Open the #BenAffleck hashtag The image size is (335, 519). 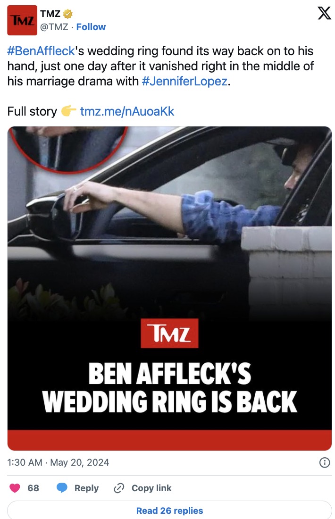41,51
